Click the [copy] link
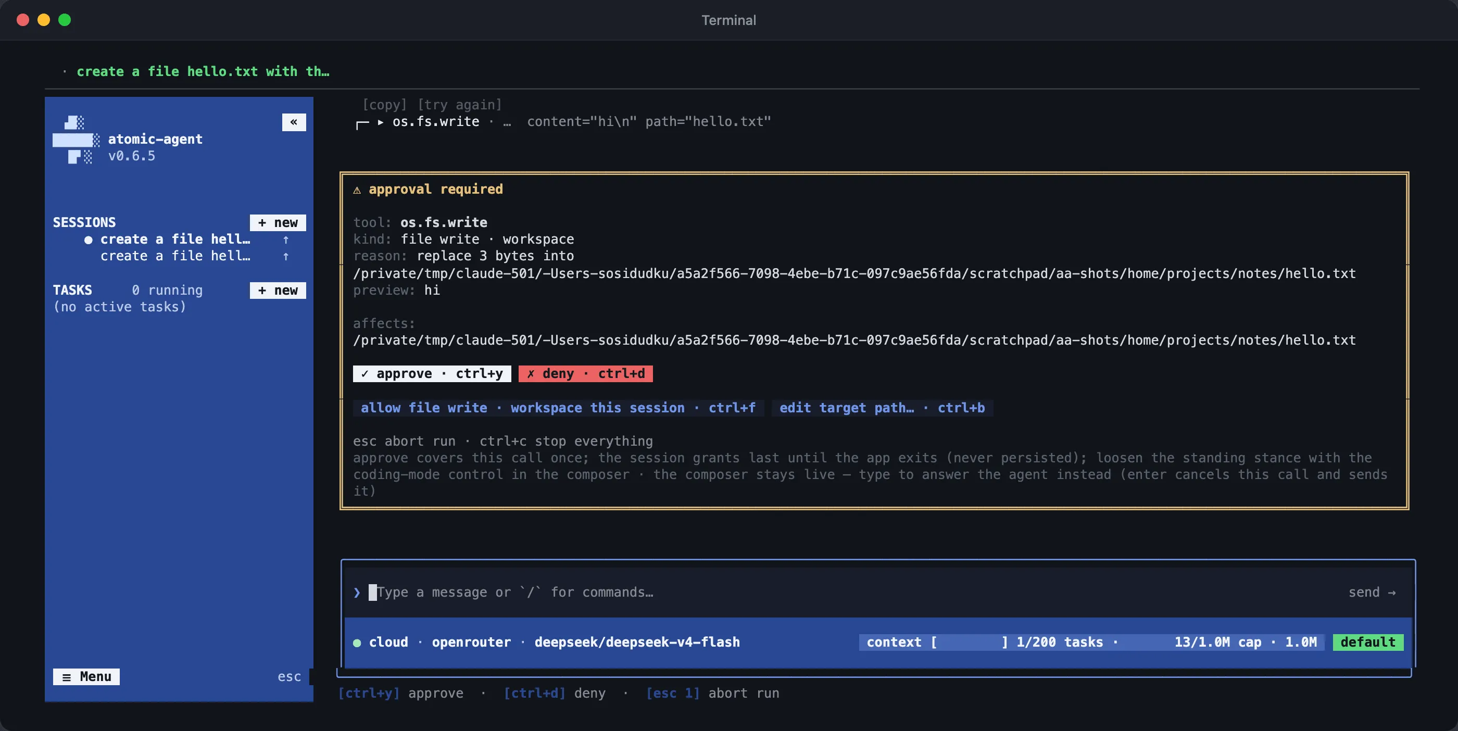Image resolution: width=1458 pixels, height=731 pixels. tap(385, 105)
